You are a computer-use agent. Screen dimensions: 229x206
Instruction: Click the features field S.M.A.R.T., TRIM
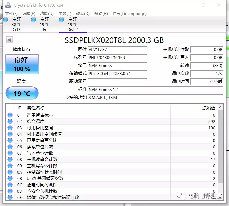pos(155,98)
